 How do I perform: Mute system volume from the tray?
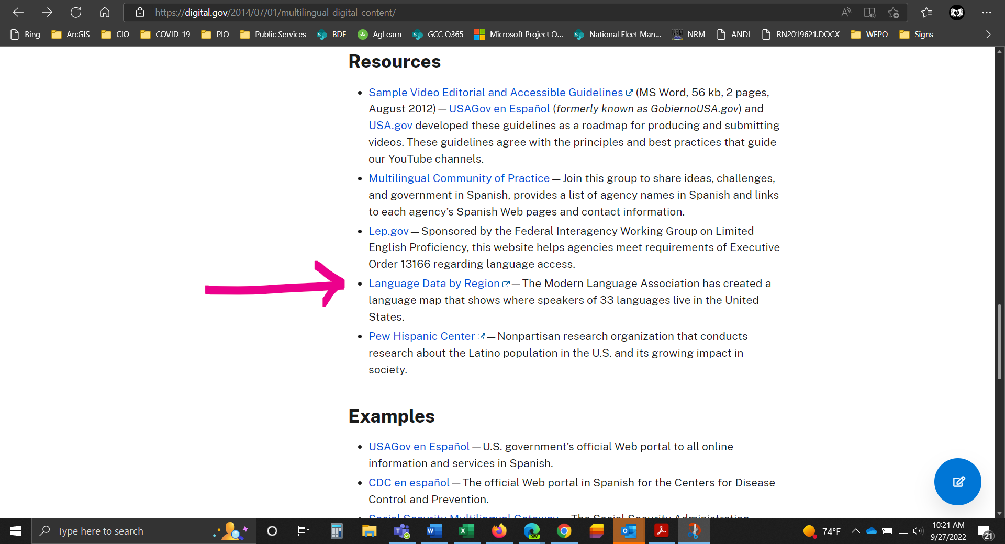(918, 531)
